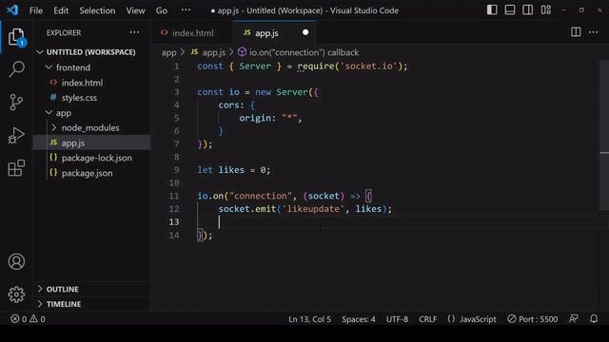Click Ln 13, Col 5 in status bar
This screenshot has height=342, width=609.
tap(309, 319)
